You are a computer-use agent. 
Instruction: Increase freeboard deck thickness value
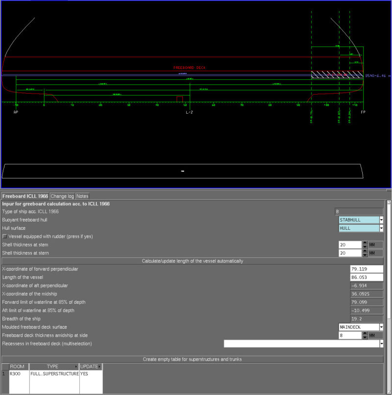pos(365,334)
